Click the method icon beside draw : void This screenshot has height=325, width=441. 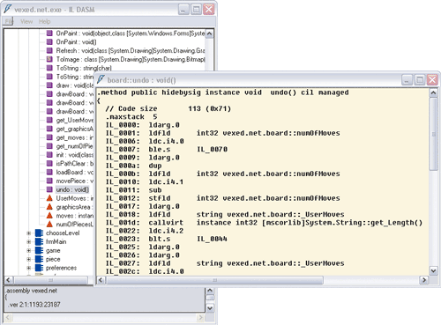click(x=49, y=85)
